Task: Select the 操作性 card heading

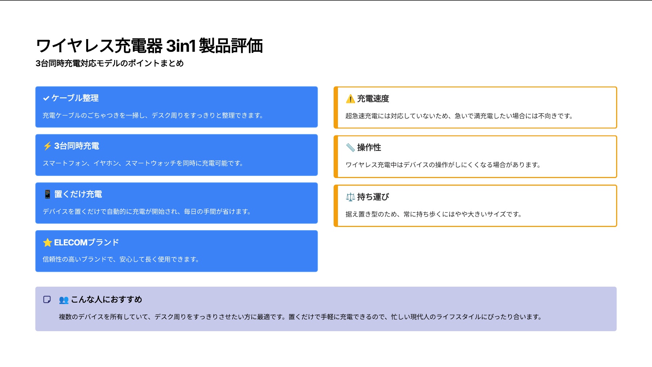Action: point(370,147)
